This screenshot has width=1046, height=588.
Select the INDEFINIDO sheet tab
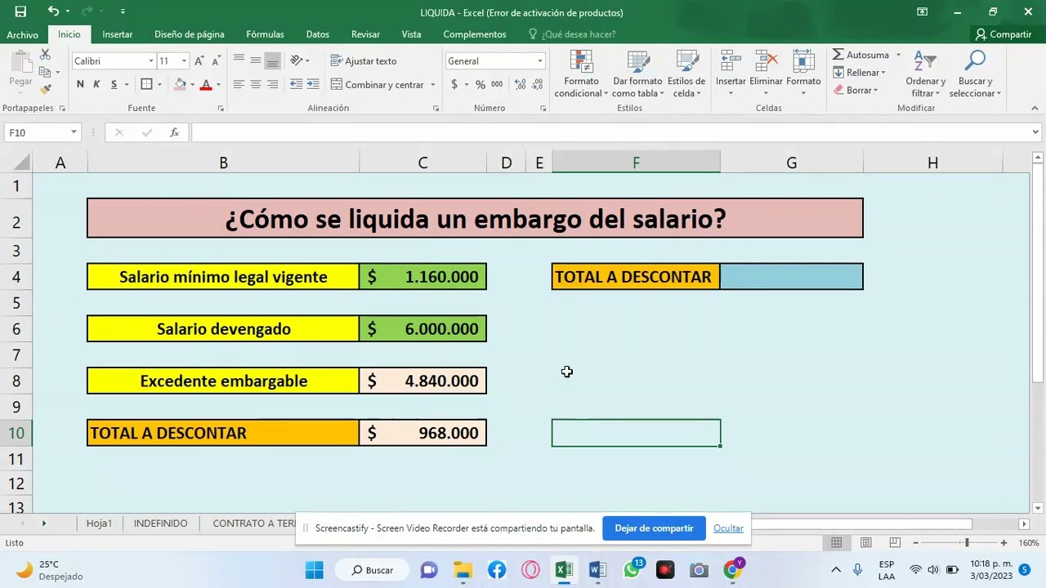[x=160, y=523]
